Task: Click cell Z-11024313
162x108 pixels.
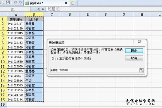Action: [x=16, y=85]
